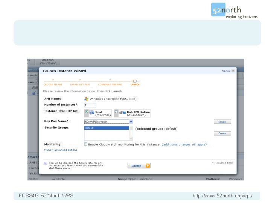Select the default security group
Screen dimensions: 271x203
[x=107, y=128]
